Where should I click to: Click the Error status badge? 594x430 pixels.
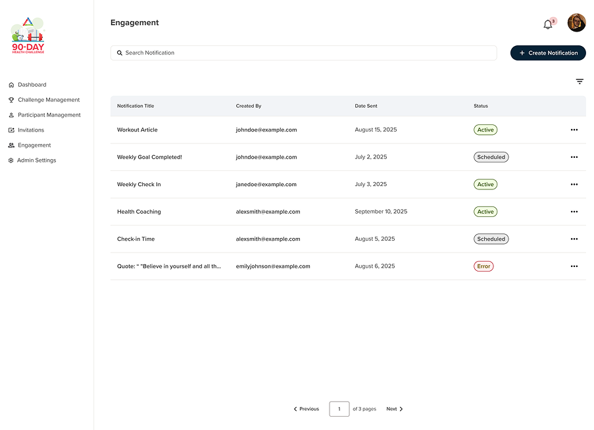[x=483, y=266]
